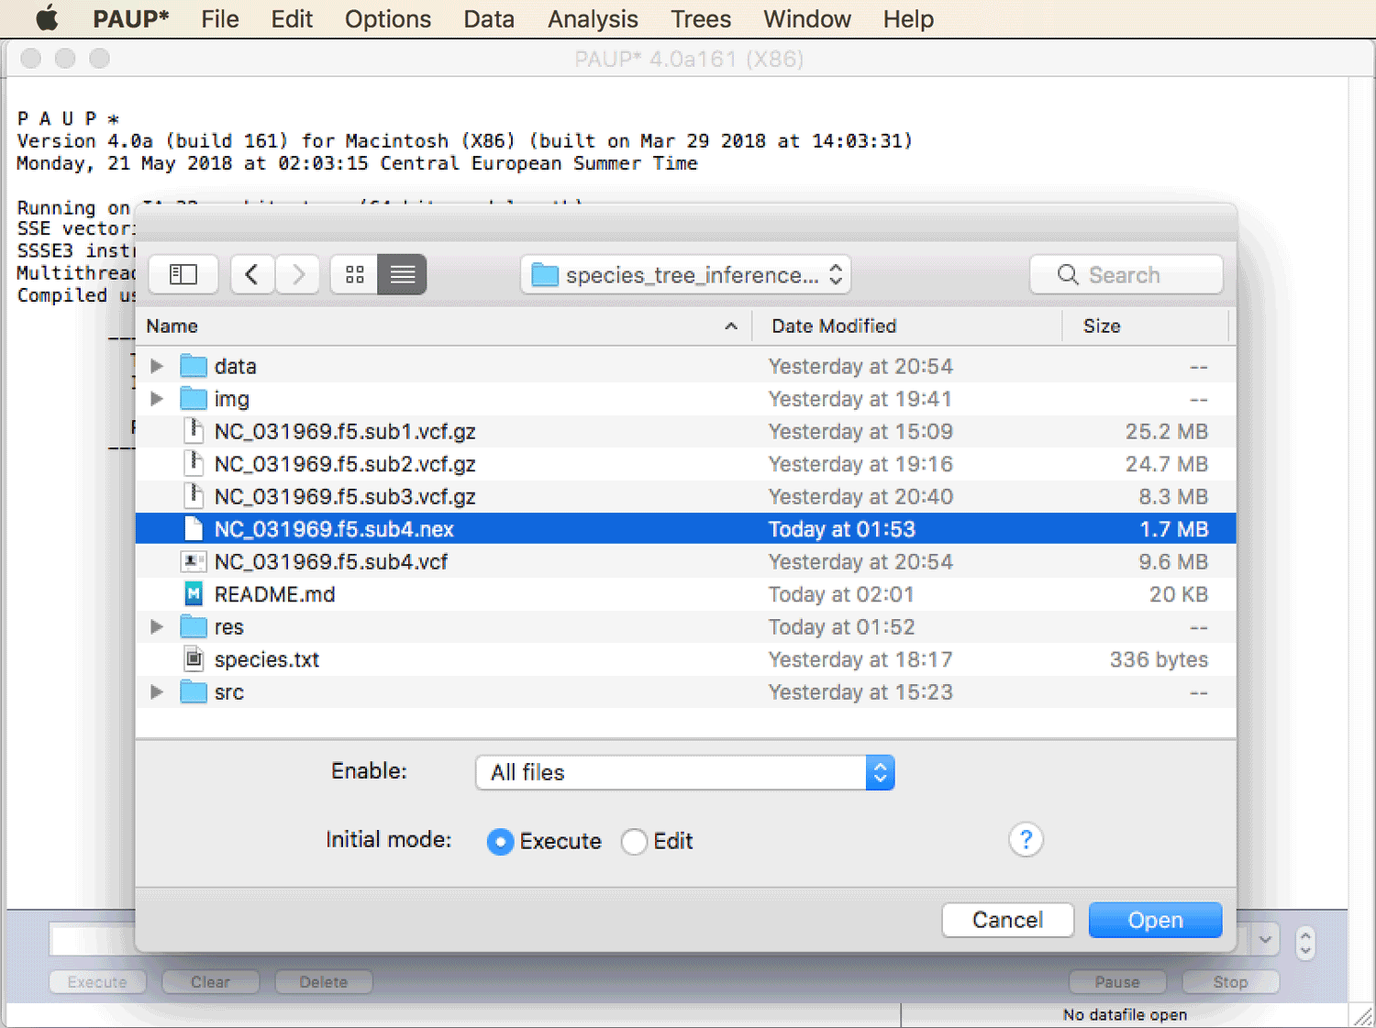Click the src folder icon
Image resolution: width=1376 pixels, height=1028 pixels.
(194, 691)
